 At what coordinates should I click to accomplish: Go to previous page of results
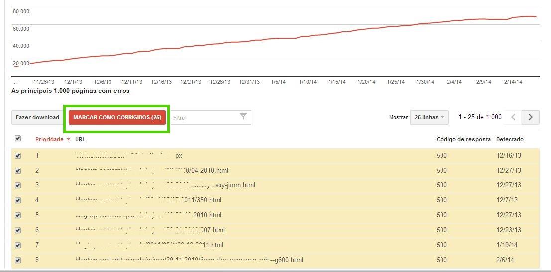(x=513, y=117)
